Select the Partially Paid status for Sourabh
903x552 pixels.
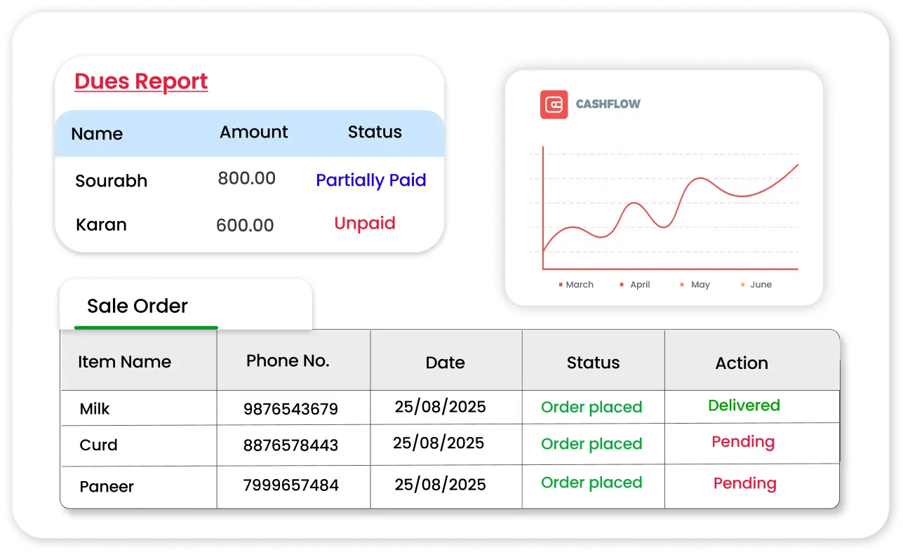370,180
